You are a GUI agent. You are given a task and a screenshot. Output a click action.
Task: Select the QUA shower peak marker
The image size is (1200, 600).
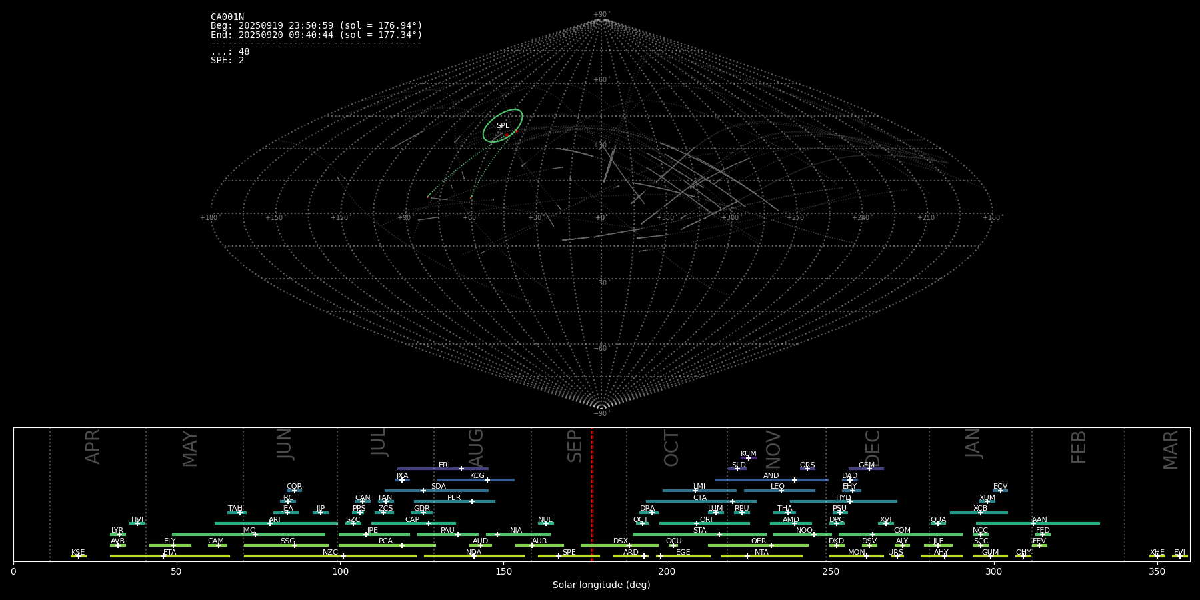coord(937,523)
